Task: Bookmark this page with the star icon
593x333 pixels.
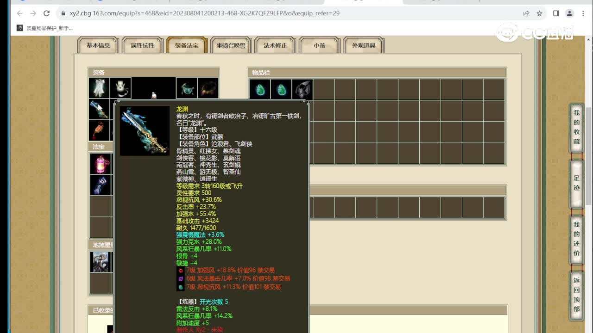Action: (539, 13)
